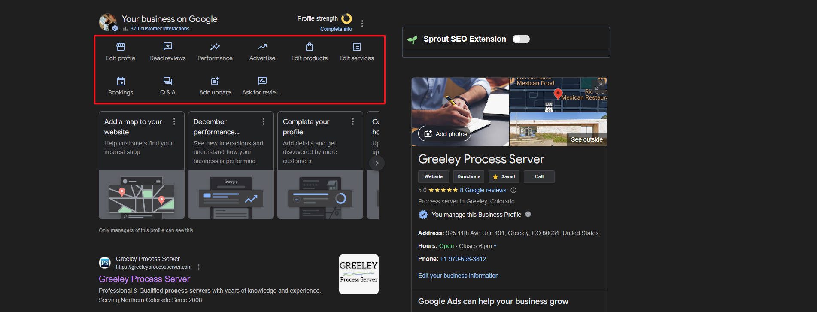Click the Add update post icon
Image resolution: width=817 pixels, height=312 pixels.
(215, 81)
